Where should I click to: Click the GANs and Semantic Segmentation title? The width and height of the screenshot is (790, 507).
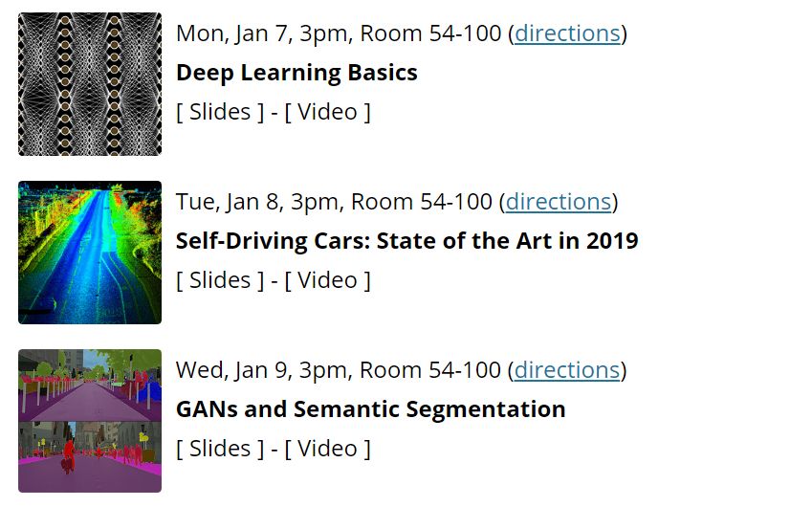(370, 409)
